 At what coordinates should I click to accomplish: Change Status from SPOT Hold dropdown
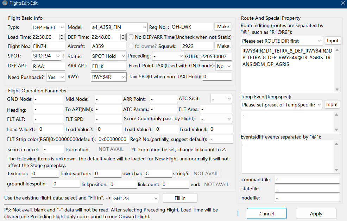[108, 56]
